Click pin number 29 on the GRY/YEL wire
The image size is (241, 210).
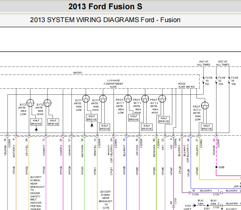(27, 140)
